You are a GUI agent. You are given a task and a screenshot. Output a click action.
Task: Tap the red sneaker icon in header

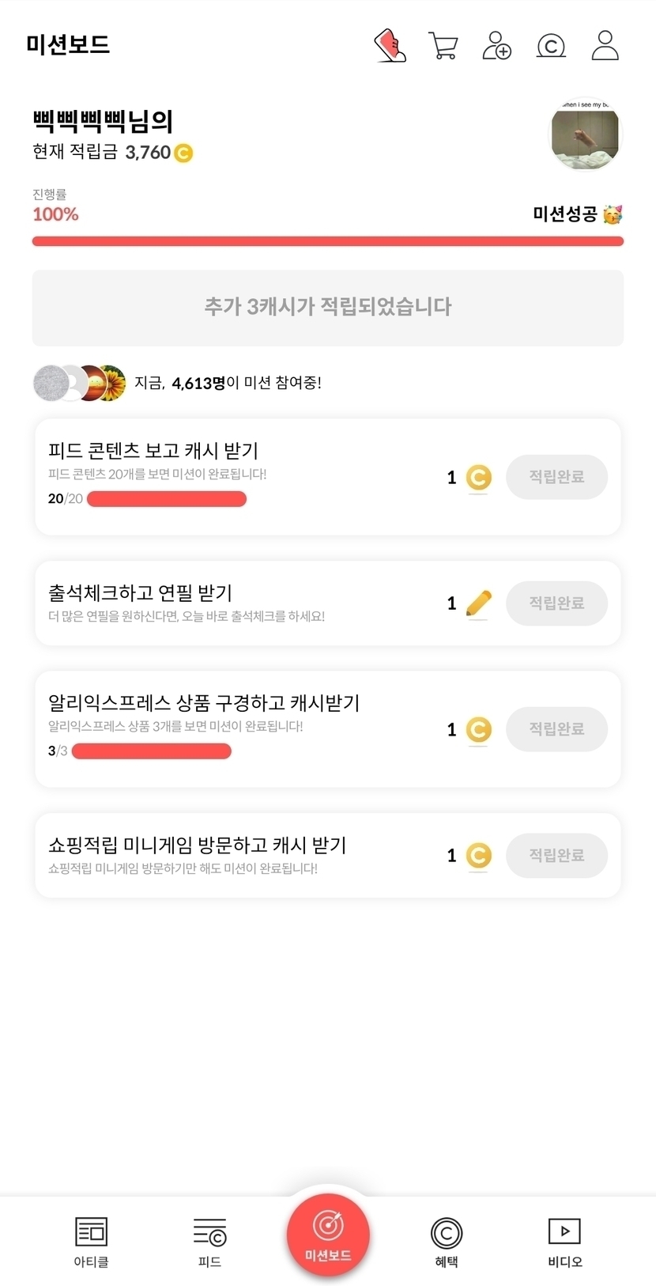(390, 46)
